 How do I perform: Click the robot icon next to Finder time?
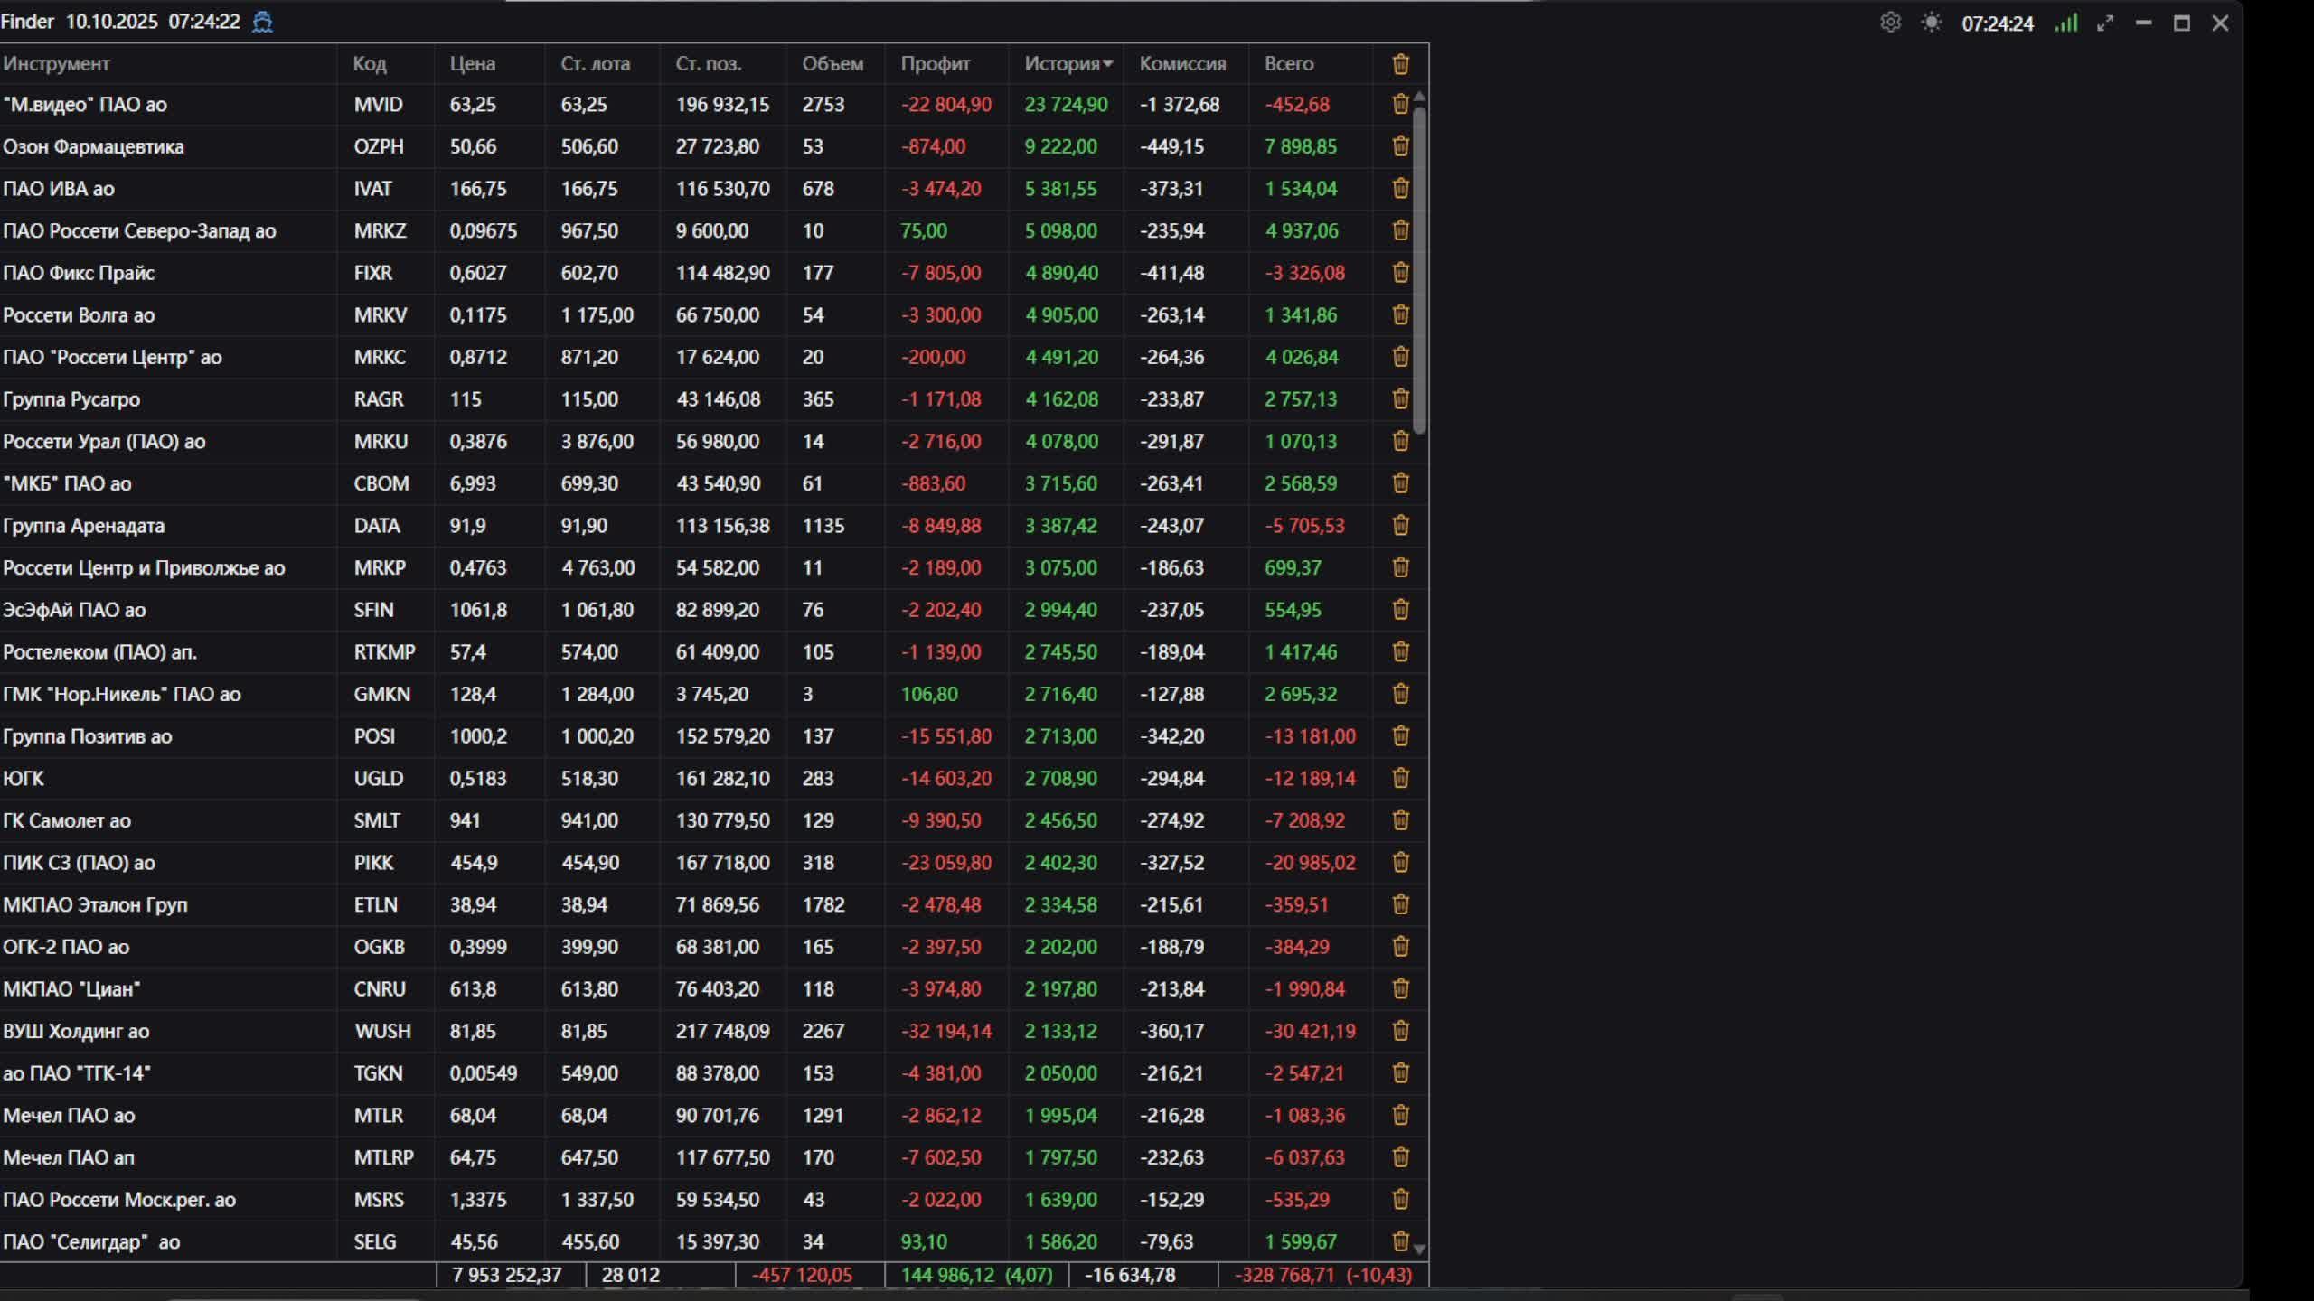pyautogui.click(x=262, y=22)
